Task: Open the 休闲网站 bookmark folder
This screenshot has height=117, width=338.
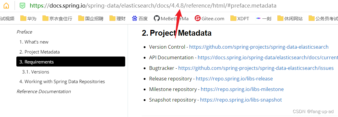Action: 290,18
